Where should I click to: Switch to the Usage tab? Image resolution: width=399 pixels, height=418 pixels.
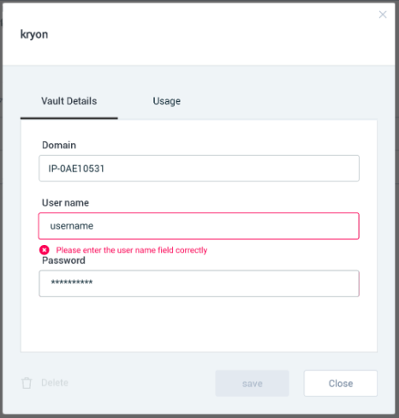(167, 101)
